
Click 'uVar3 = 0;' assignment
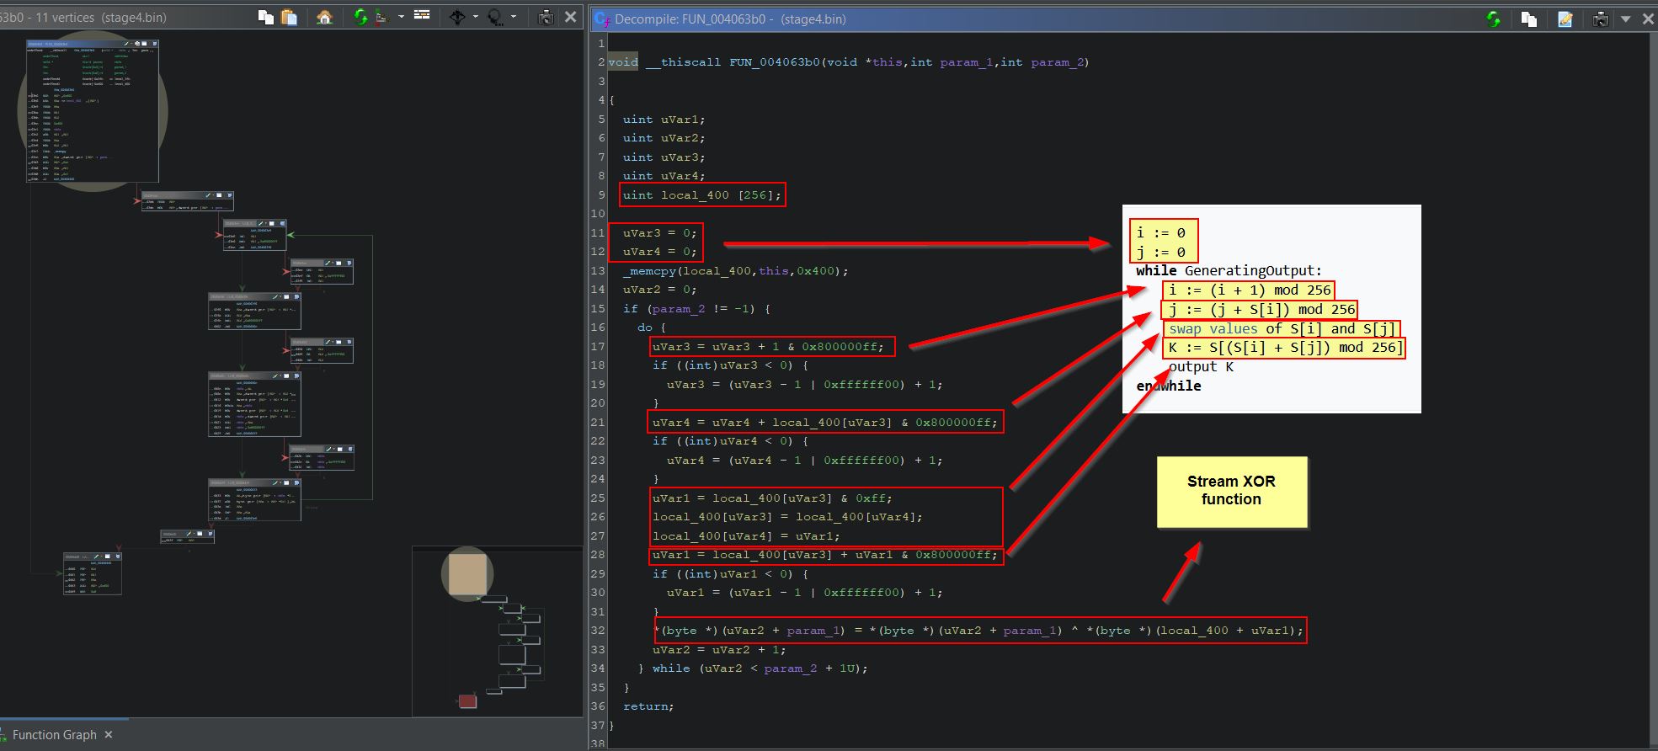(660, 233)
